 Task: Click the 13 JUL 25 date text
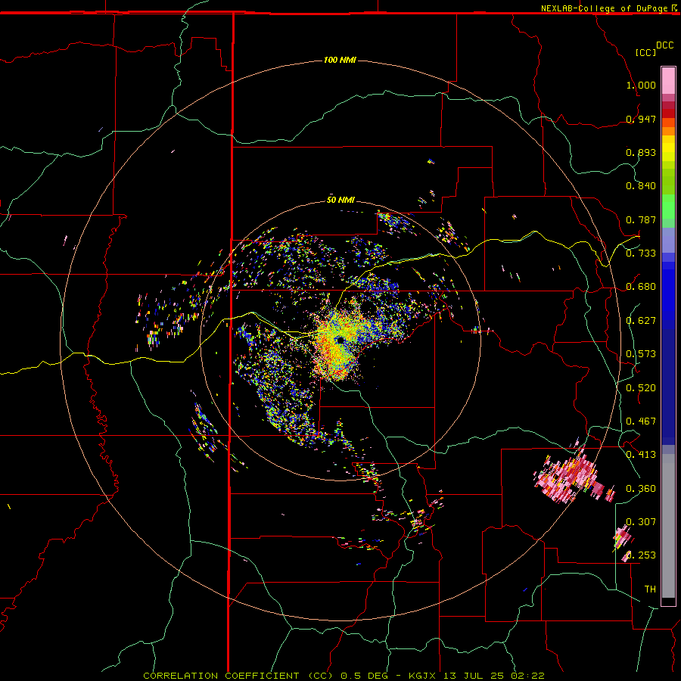pyautogui.click(x=474, y=676)
